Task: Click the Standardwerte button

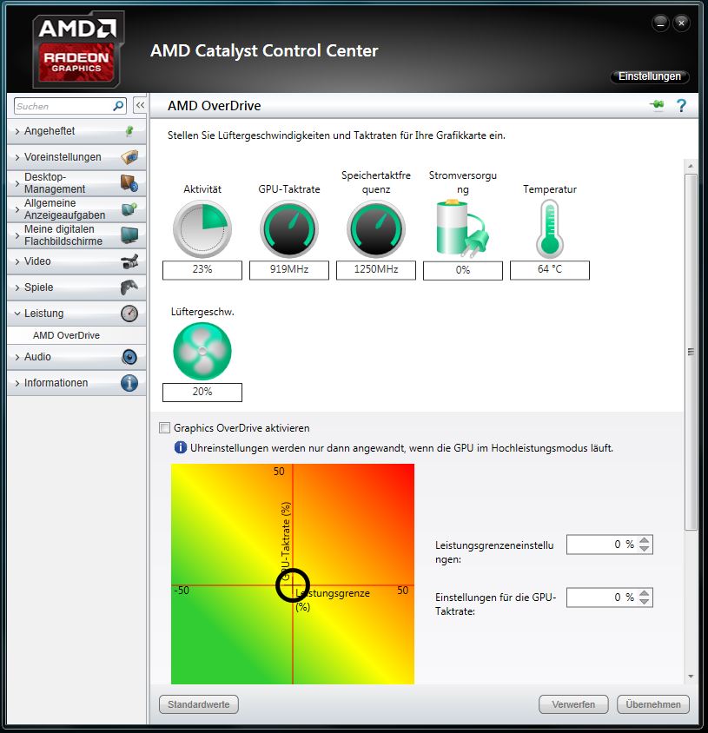Action: pos(199,704)
